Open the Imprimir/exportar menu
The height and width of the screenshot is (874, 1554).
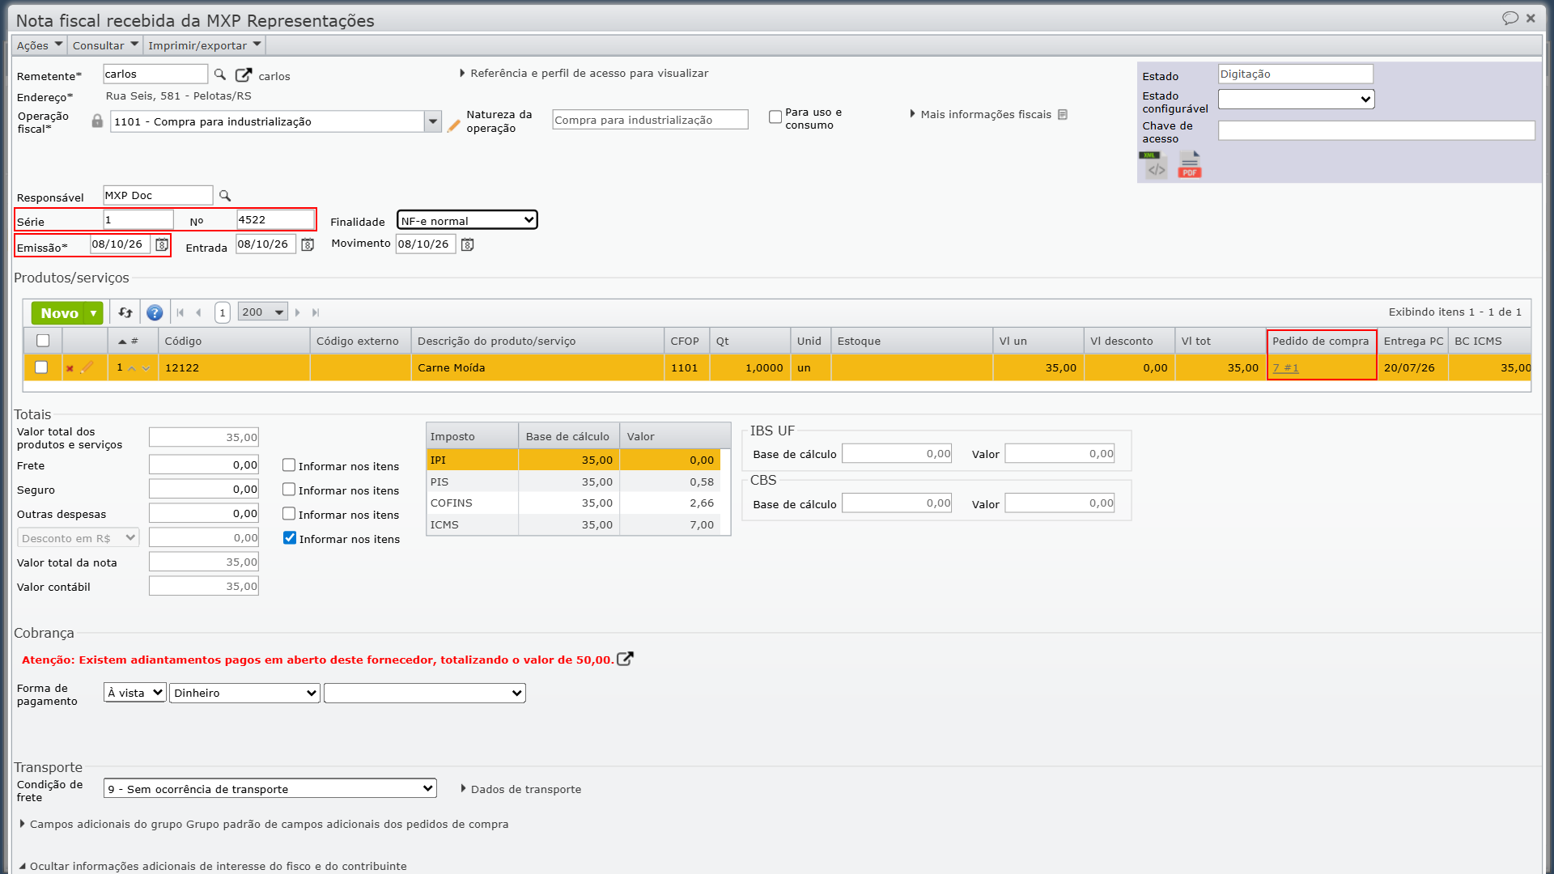(205, 45)
